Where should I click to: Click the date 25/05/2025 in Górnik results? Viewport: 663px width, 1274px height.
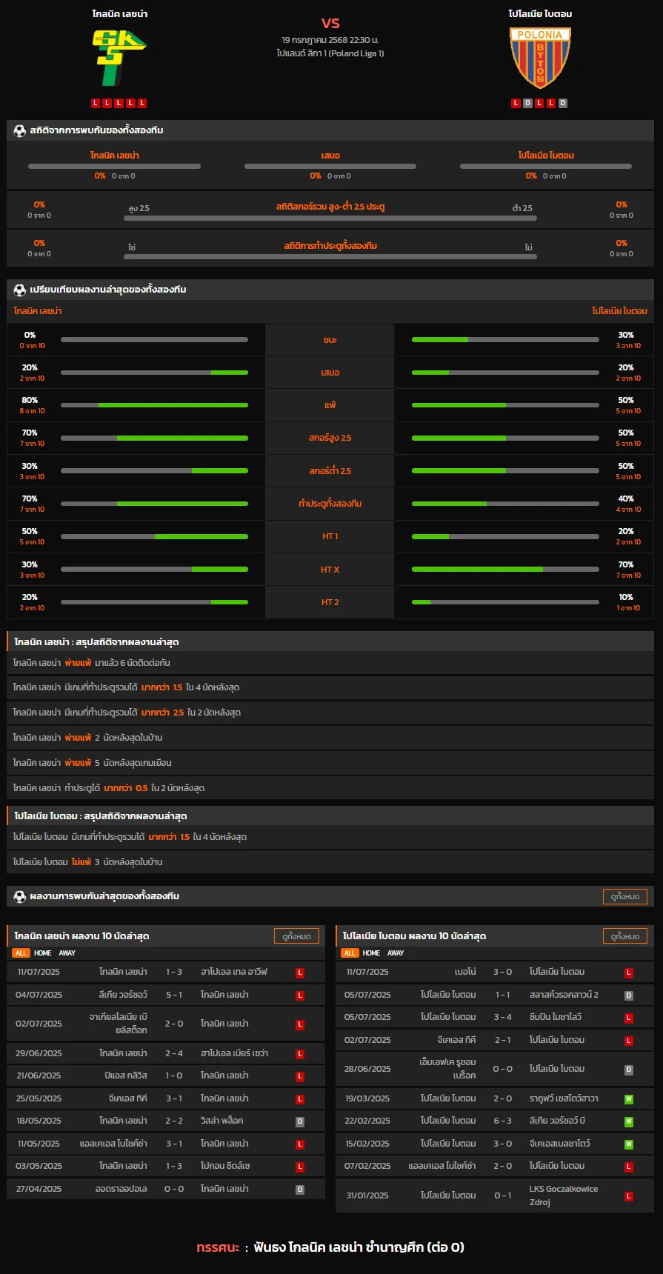(x=39, y=1098)
